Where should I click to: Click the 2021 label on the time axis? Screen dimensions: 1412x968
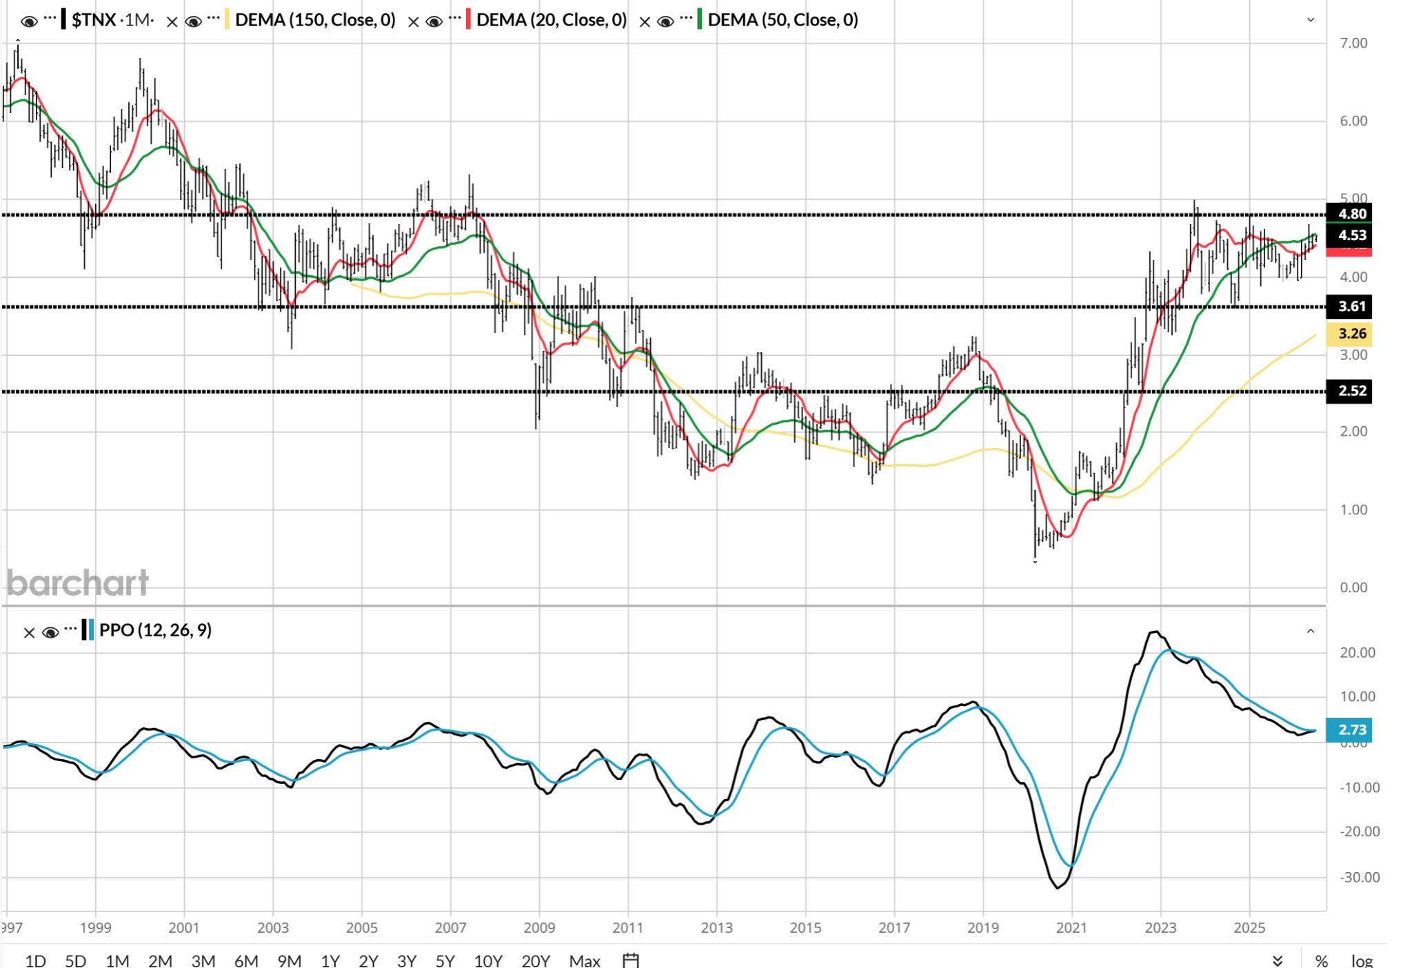click(x=1071, y=928)
